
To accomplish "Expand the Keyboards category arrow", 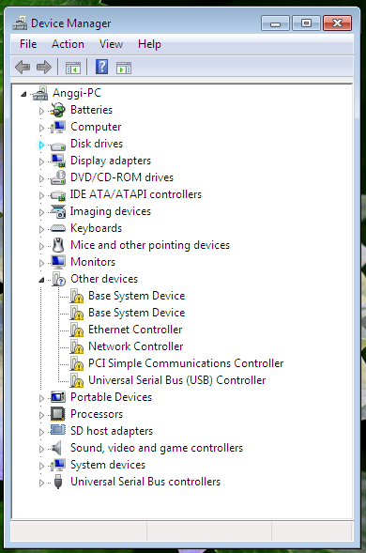I will pos(41,229).
